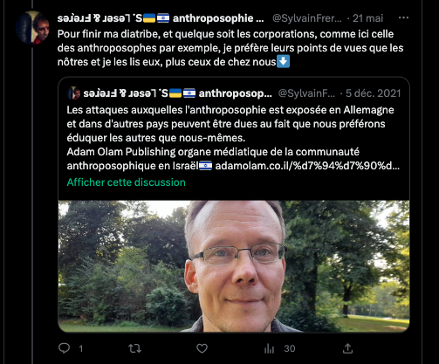This screenshot has width=439, height=364.
Task: Open the '21 mai' timestamp link
Action: tap(367, 18)
